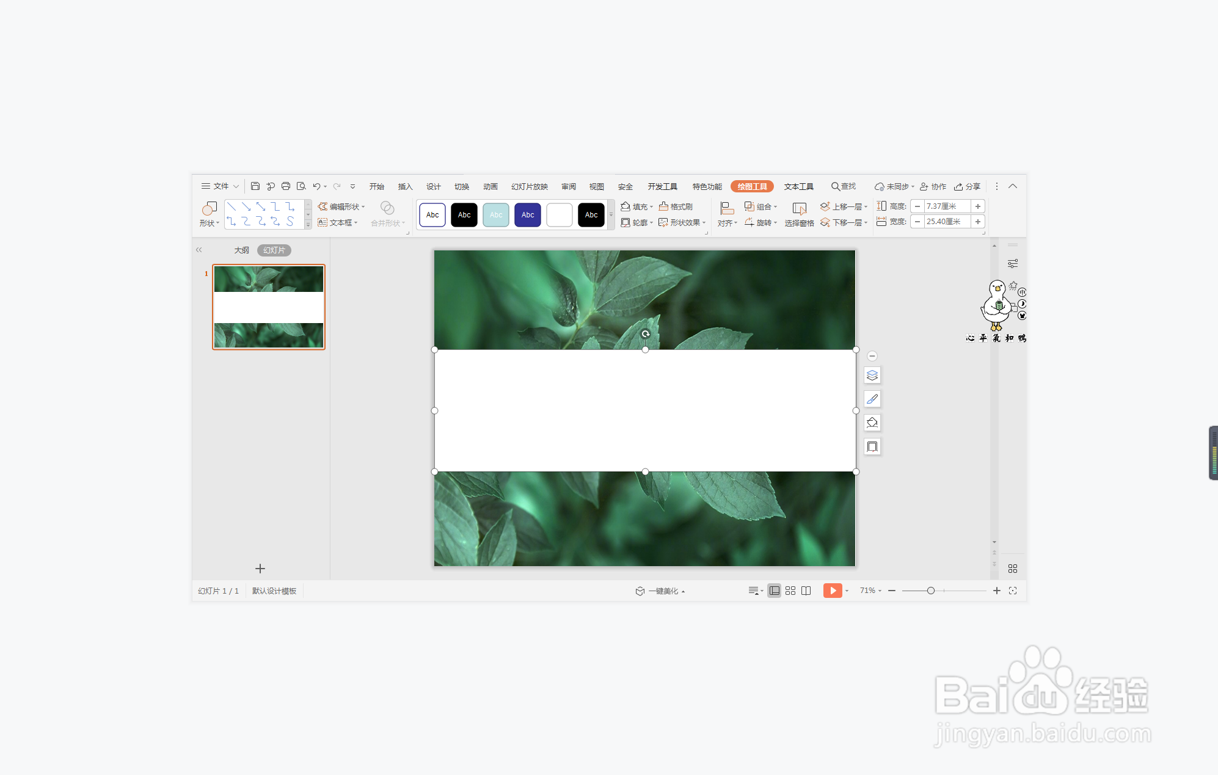Image resolution: width=1218 pixels, height=775 pixels.
Task: Click One-click Beautify (一键美化) button
Action: (660, 591)
